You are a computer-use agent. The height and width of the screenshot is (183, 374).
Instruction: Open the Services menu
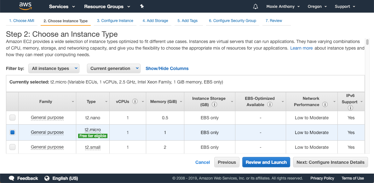tap(62, 6)
